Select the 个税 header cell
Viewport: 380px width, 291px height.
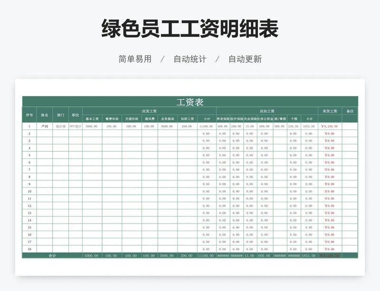point(294,119)
